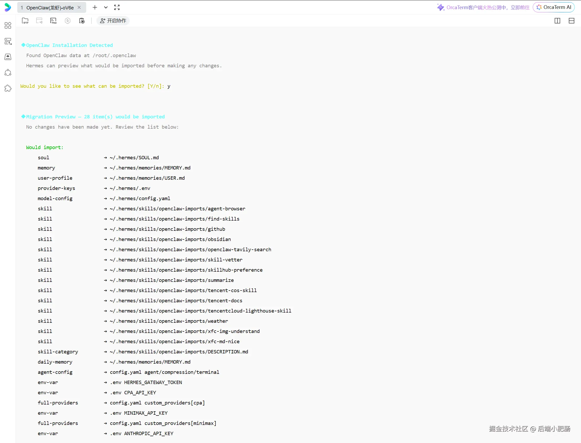The width and height of the screenshot is (581, 443).
Task: Add a new terminal tab
Action: (x=95, y=7)
